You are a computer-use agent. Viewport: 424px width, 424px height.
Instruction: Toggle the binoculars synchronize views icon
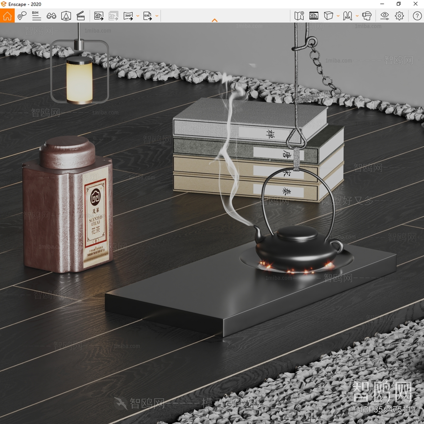tap(51, 16)
